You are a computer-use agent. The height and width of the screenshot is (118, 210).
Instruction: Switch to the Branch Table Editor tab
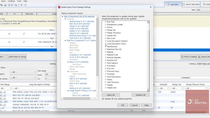tap(191, 4)
